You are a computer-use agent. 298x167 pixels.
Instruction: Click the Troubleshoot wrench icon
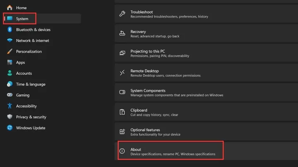[122, 14]
